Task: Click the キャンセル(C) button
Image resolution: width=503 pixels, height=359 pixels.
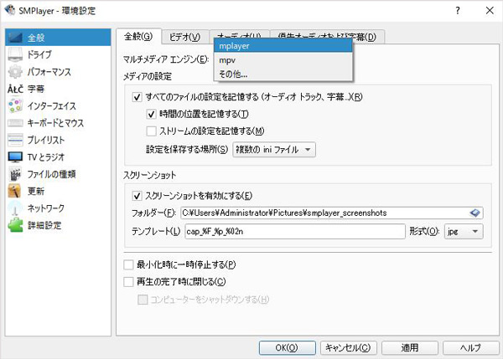Action: pyautogui.click(x=349, y=348)
